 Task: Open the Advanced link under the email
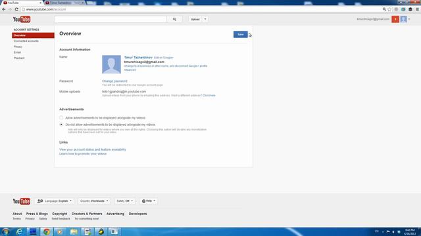[130, 70]
